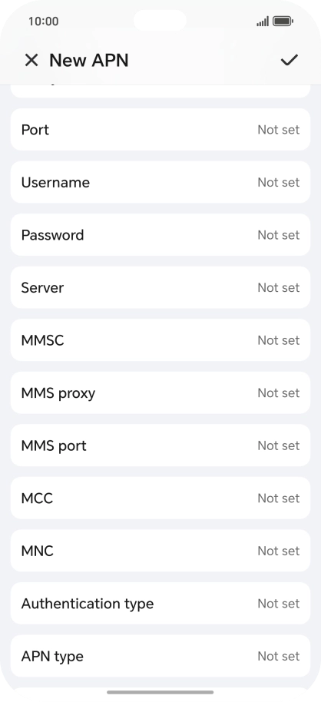Tap 'Not set' beside Port
This screenshot has height=702, width=321.
pyautogui.click(x=279, y=129)
